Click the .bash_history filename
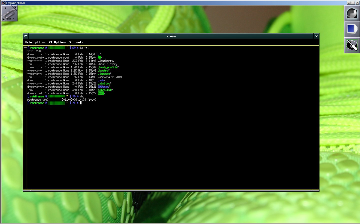Viewport: 360px width, 224px height. [x=107, y=64]
